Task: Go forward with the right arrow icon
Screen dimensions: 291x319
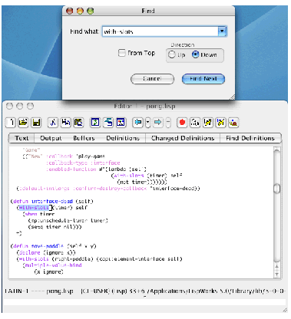Action: tap(158, 123)
